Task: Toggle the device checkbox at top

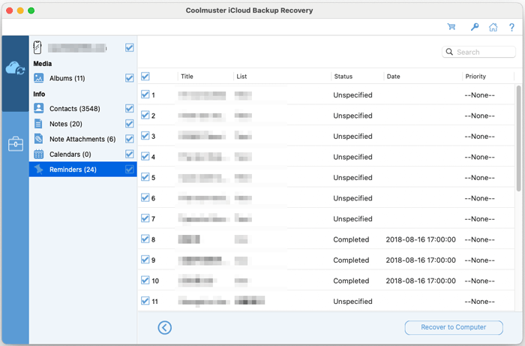Action: point(130,47)
